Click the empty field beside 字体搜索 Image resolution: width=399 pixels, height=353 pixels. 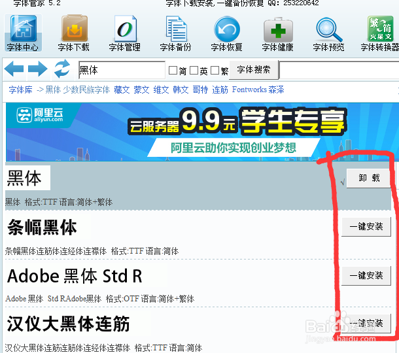coord(339,70)
